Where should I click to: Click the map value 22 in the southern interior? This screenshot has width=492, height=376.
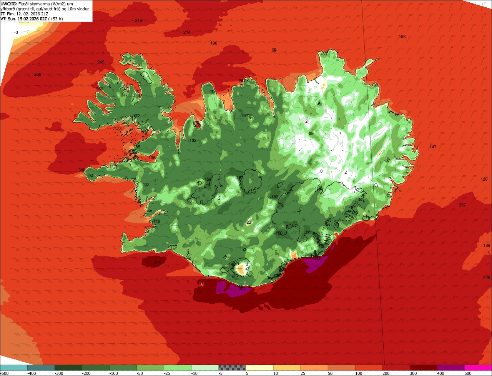coord(249,222)
